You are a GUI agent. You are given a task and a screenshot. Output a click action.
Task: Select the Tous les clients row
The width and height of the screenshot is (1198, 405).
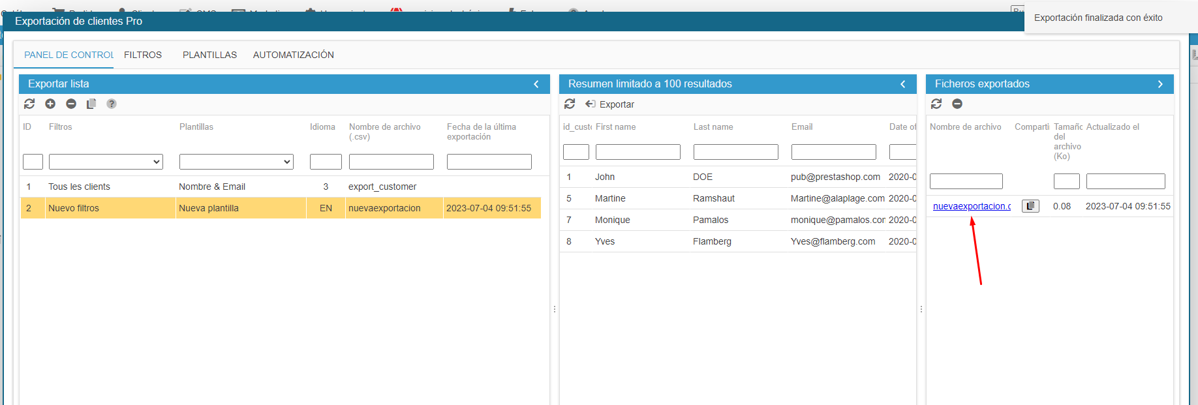click(79, 187)
